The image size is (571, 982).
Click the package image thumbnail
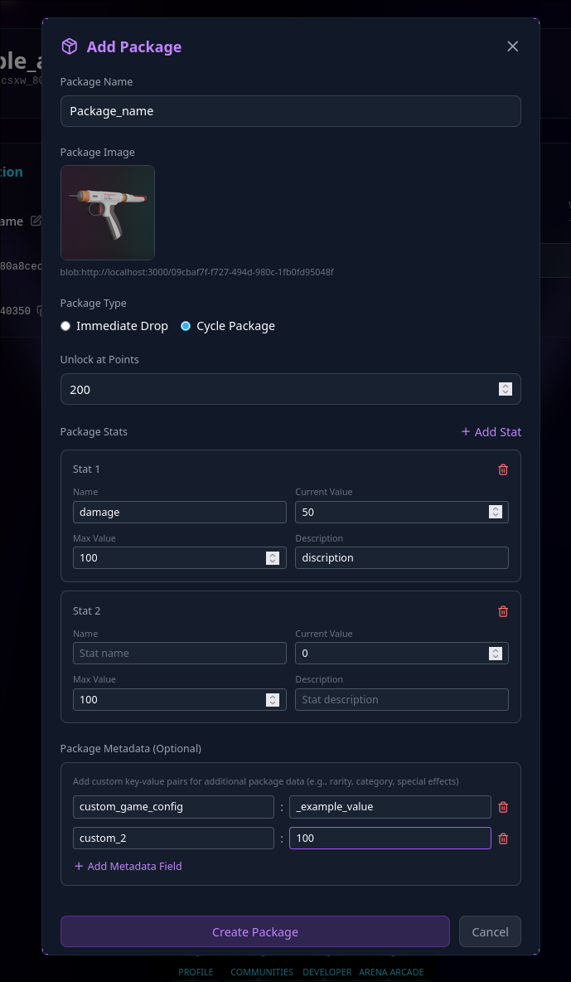(107, 212)
